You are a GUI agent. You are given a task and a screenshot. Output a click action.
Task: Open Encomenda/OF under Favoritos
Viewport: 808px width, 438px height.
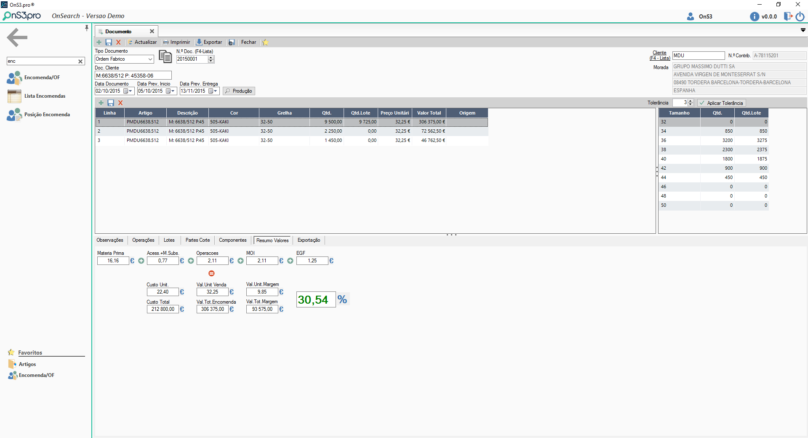31,375
